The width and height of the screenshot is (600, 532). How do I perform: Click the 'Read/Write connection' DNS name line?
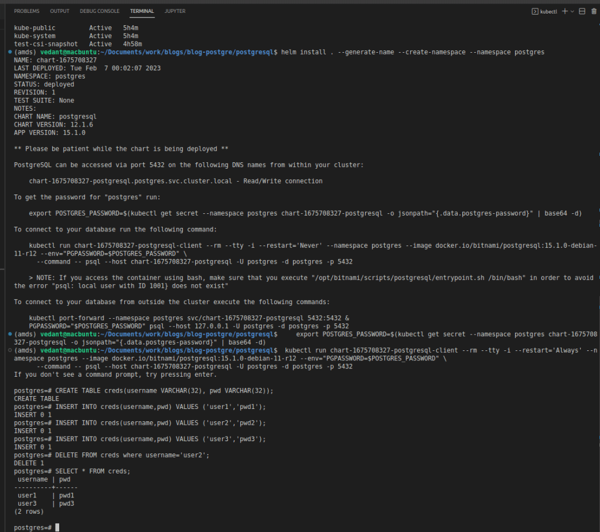(176, 180)
